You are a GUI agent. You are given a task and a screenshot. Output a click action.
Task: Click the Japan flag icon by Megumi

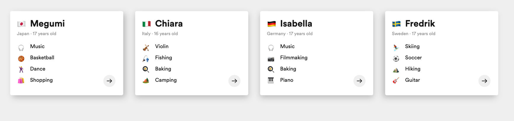(21, 24)
